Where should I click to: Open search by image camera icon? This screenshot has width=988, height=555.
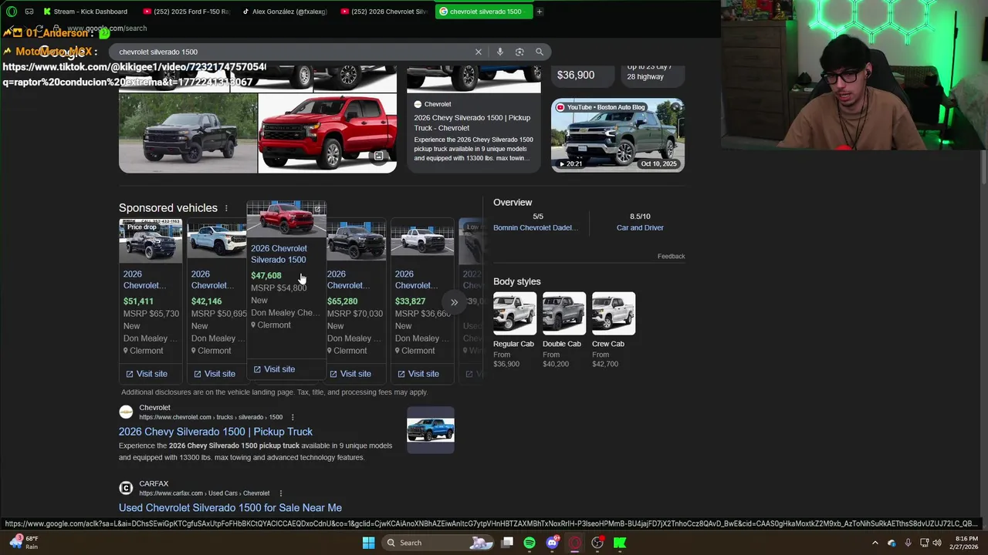point(519,52)
